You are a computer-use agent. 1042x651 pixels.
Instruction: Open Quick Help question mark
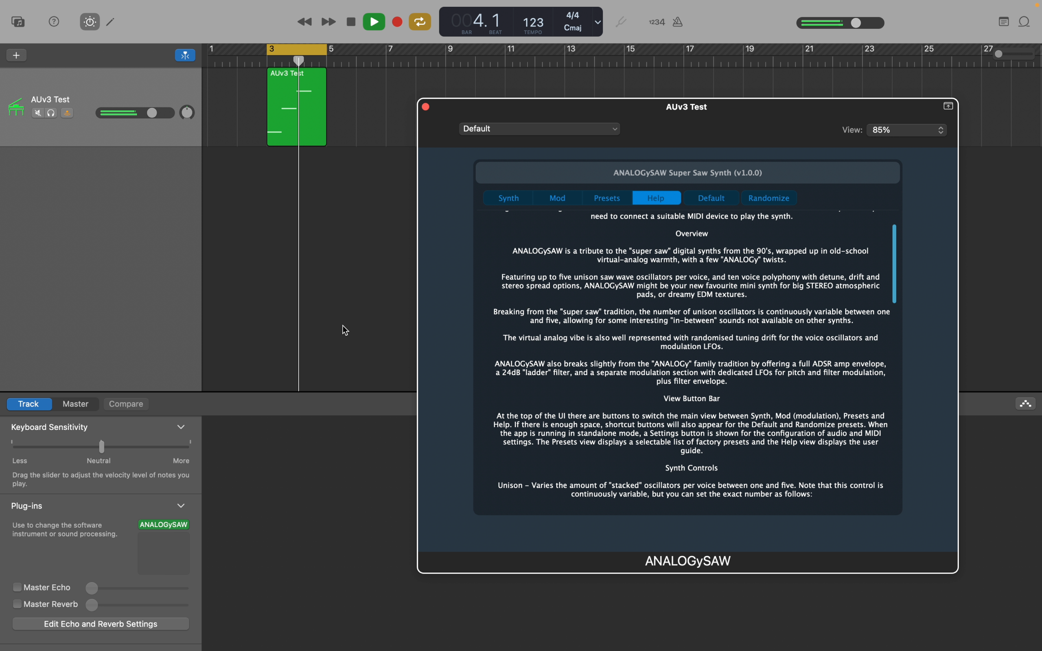point(54,22)
